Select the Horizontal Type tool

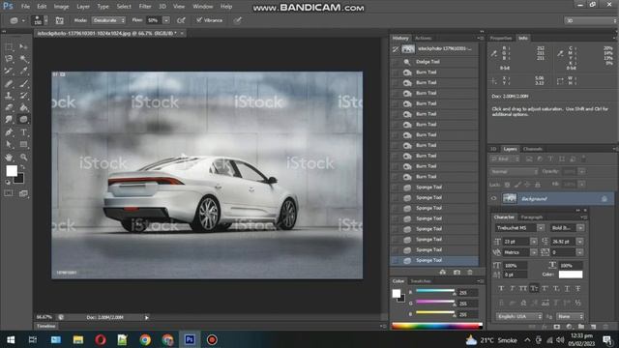(x=23, y=132)
